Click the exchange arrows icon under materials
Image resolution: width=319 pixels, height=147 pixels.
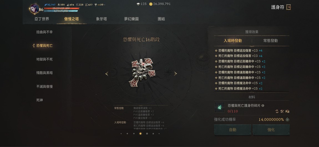277,111
